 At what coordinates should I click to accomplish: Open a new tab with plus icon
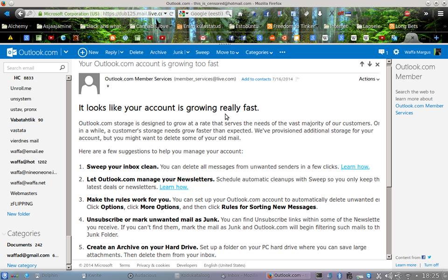point(436,37)
